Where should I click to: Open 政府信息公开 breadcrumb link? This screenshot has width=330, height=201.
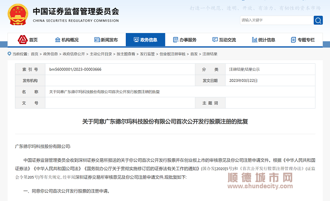point(73,54)
